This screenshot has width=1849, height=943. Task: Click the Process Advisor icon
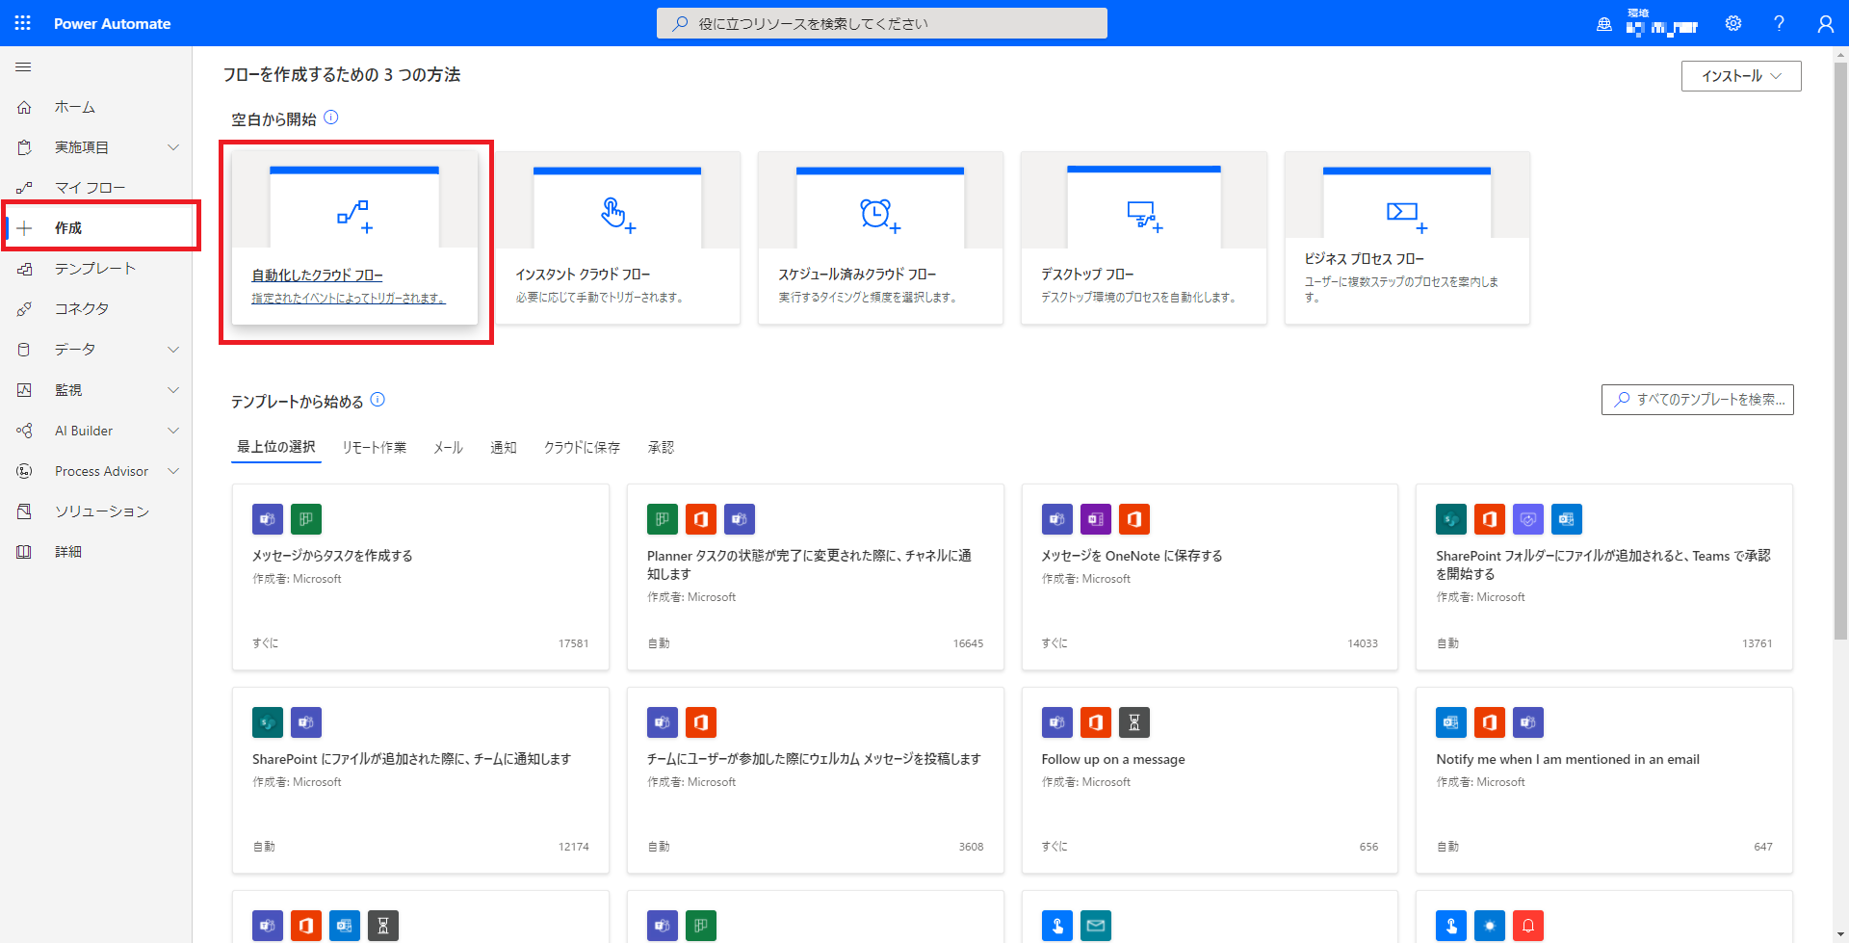tap(25, 471)
